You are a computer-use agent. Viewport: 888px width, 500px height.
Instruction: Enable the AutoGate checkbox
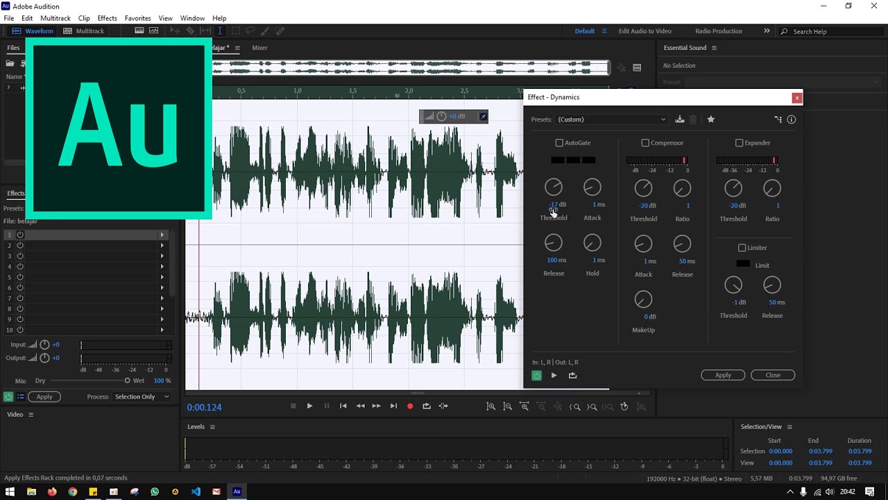click(559, 143)
